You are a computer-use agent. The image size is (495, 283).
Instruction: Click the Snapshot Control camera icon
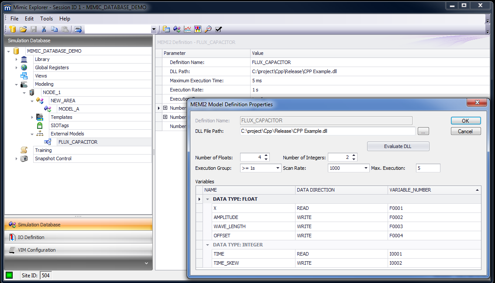point(24,158)
